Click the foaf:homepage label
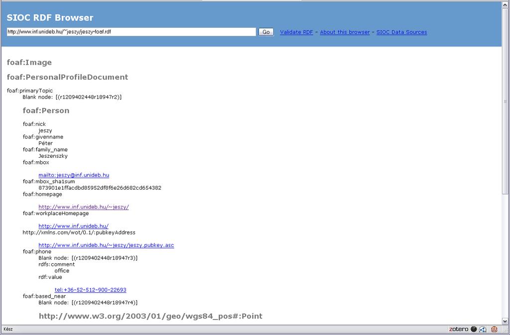510x335 pixels. tap(42, 194)
